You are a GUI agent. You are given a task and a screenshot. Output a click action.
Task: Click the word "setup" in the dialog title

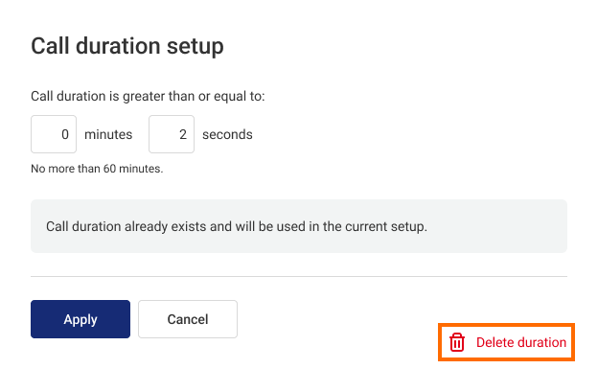[x=195, y=47]
